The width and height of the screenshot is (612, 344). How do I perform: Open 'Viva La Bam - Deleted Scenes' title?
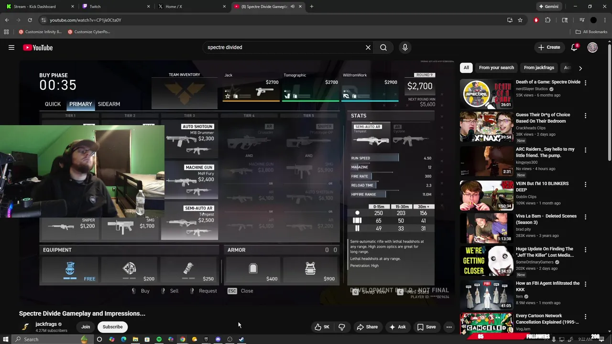(x=546, y=219)
